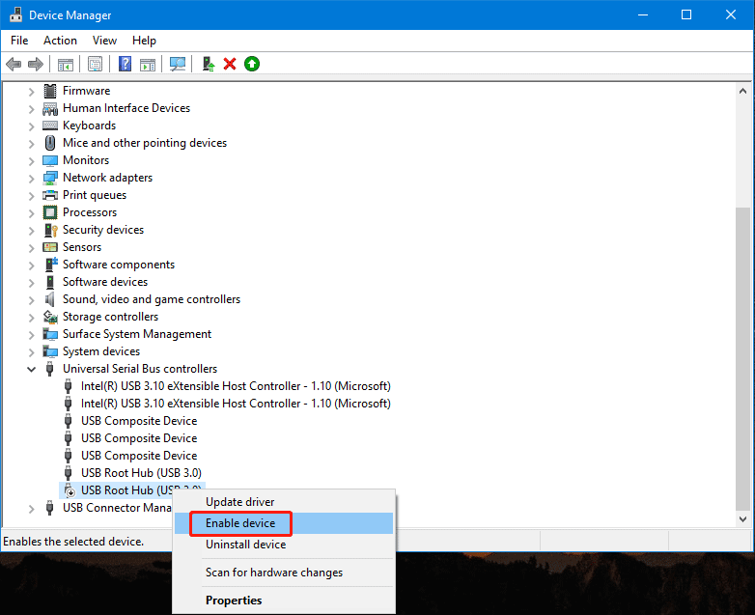The width and height of the screenshot is (755, 615).
Task: Click the scrollbar down arrow
Action: pyautogui.click(x=743, y=519)
